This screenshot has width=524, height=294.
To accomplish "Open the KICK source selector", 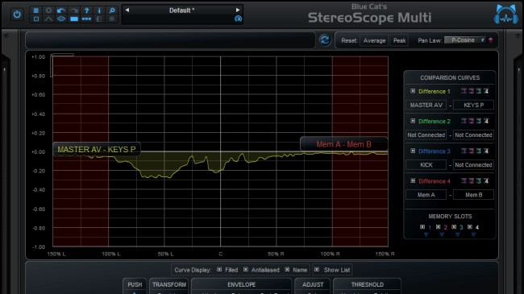I will pos(426,164).
